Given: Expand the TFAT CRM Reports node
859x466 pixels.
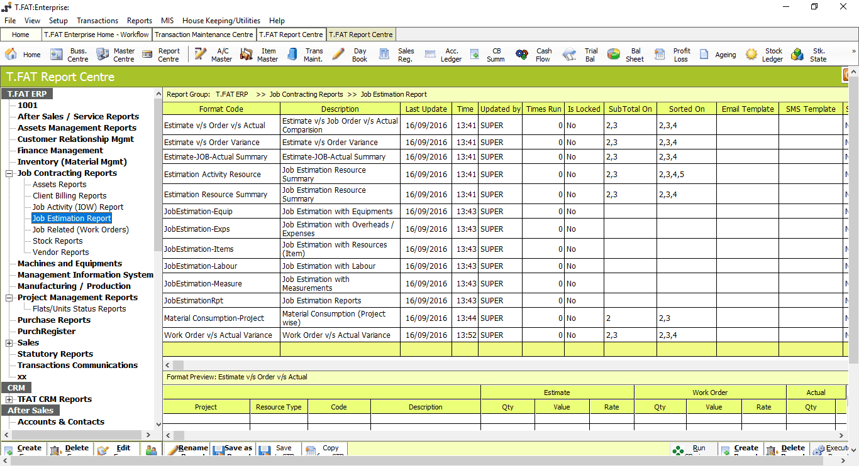Looking at the screenshot, I should pos(9,399).
